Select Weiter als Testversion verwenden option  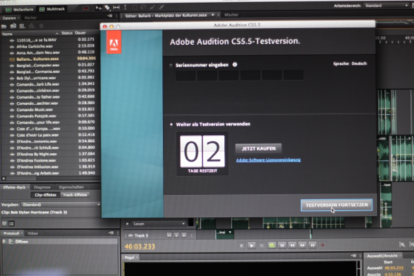[x=172, y=124]
